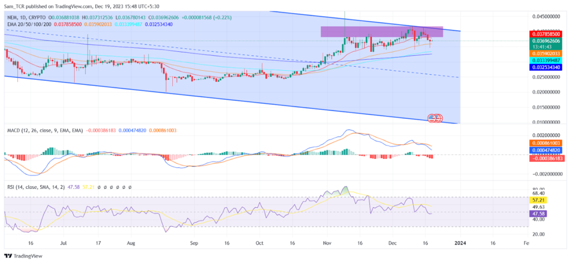Click the orange EMA 50 value 0.035902033 in legend
This screenshot has height=263, width=571.
99,25
